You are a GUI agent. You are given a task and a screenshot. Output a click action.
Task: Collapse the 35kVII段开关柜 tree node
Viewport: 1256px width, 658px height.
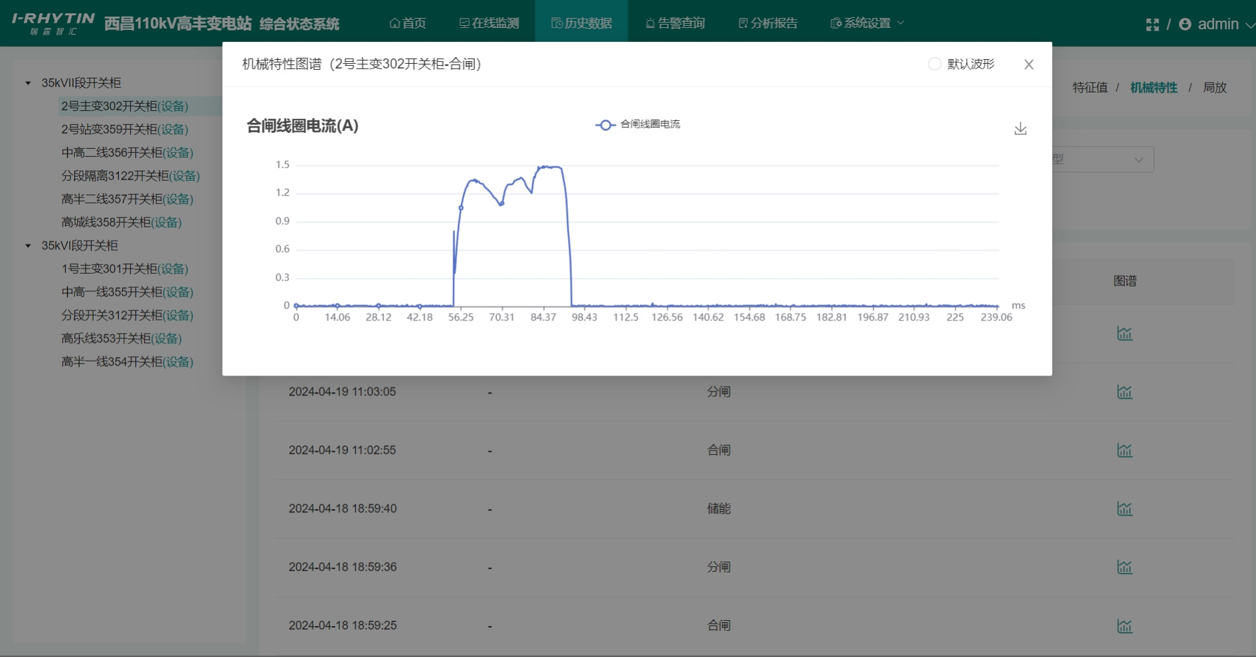click(27, 82)
